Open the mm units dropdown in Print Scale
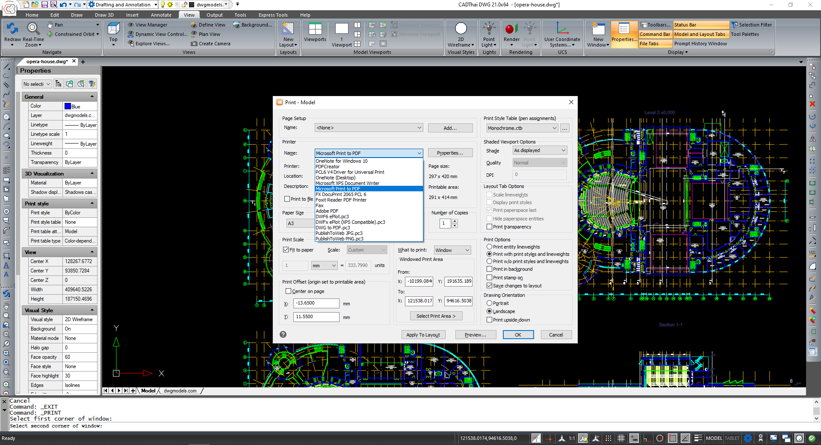The image size is (821, 445). (325, 266)
